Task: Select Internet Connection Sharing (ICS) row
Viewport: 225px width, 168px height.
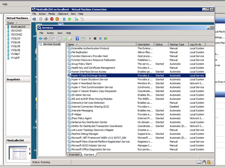Action: (x=136, y=107)
